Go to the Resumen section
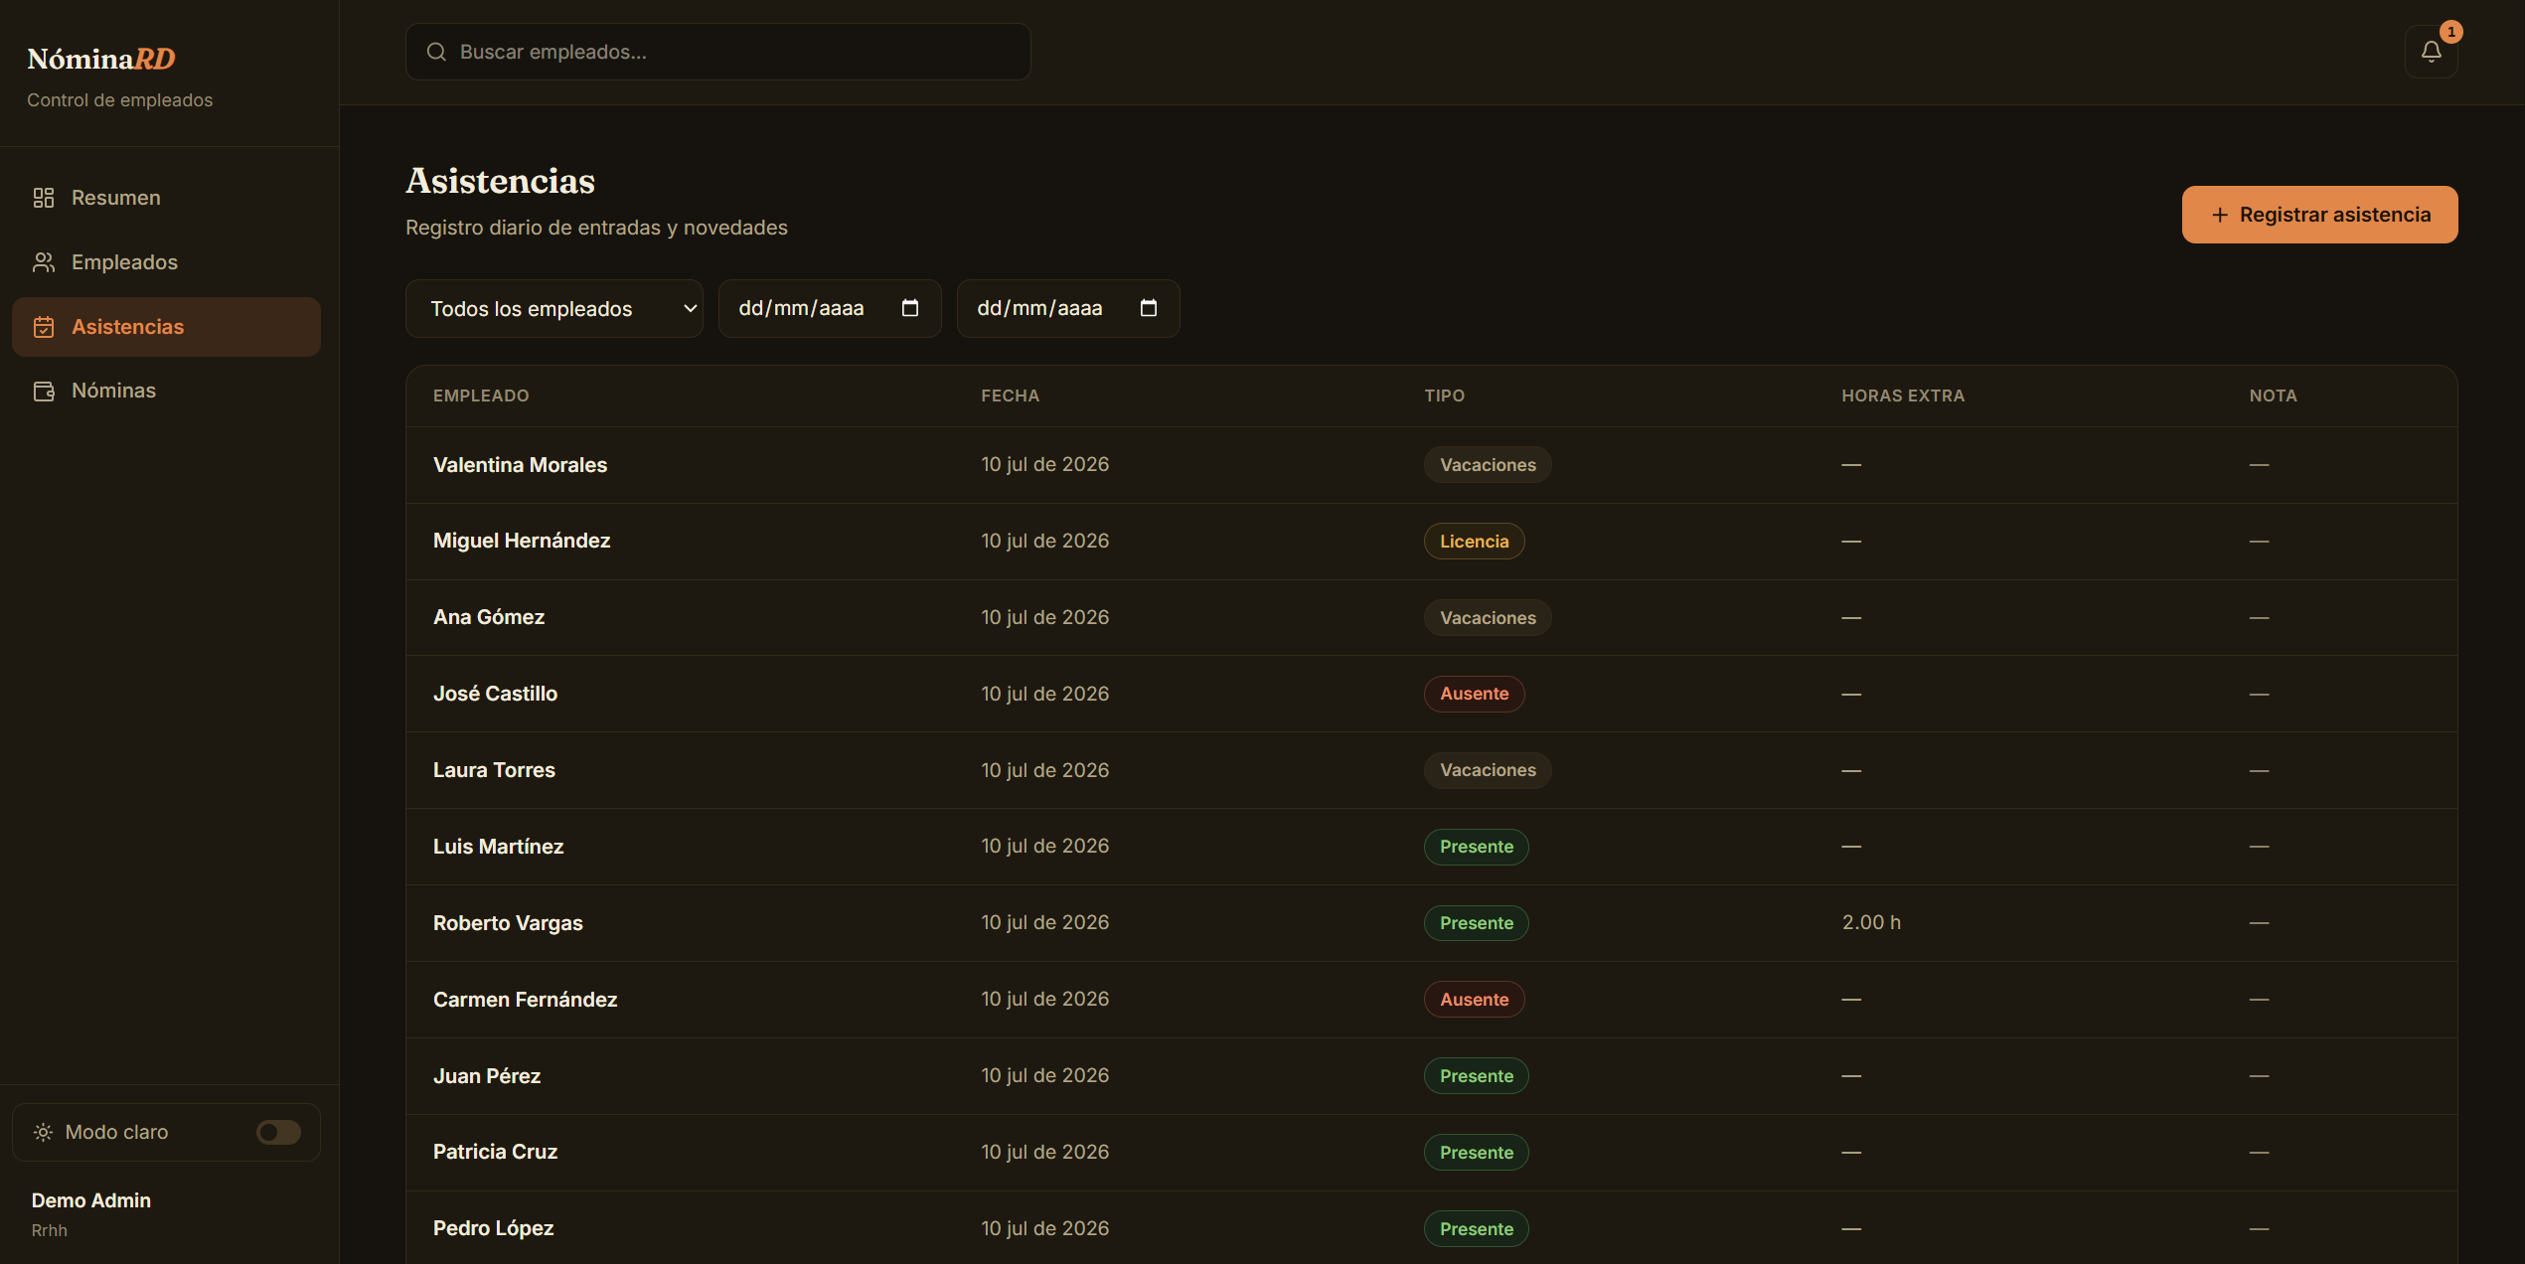 (x=166, y=198)
